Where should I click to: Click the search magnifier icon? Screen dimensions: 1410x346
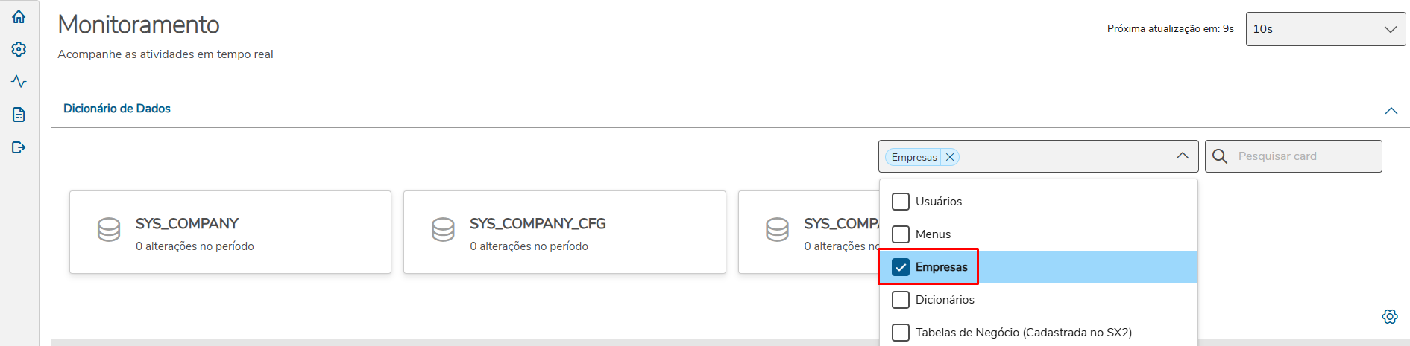[1220, 156]
